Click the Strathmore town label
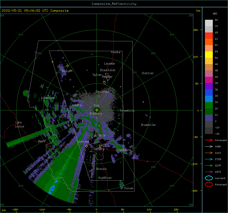228x213 pixels. coord(123,150)
